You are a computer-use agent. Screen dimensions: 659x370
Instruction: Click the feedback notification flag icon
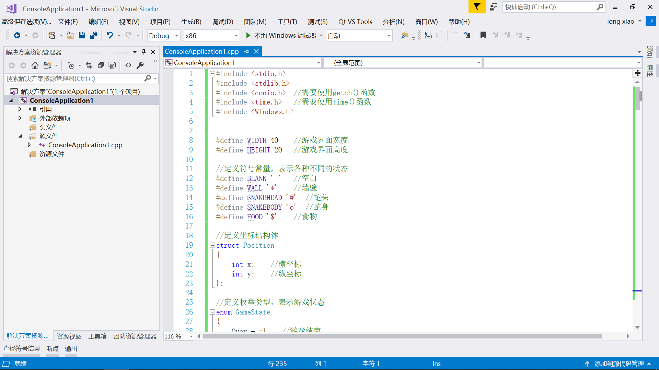(x=477, y=7)
